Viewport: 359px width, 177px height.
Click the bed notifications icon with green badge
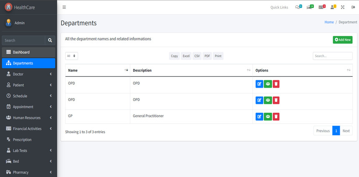tap(309, 7)
